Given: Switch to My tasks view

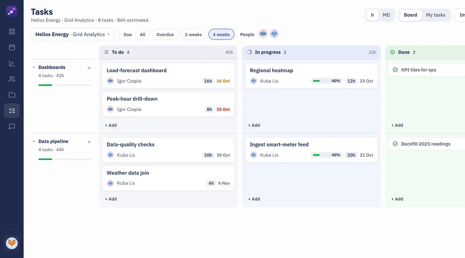Looking at the screenshot, I should 436,15.
